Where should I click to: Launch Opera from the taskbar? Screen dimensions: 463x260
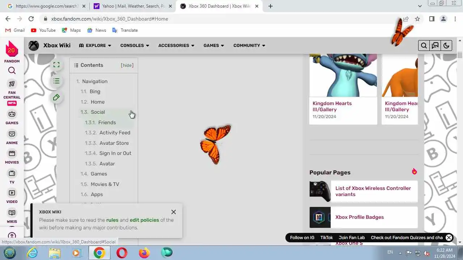[122, 253]
